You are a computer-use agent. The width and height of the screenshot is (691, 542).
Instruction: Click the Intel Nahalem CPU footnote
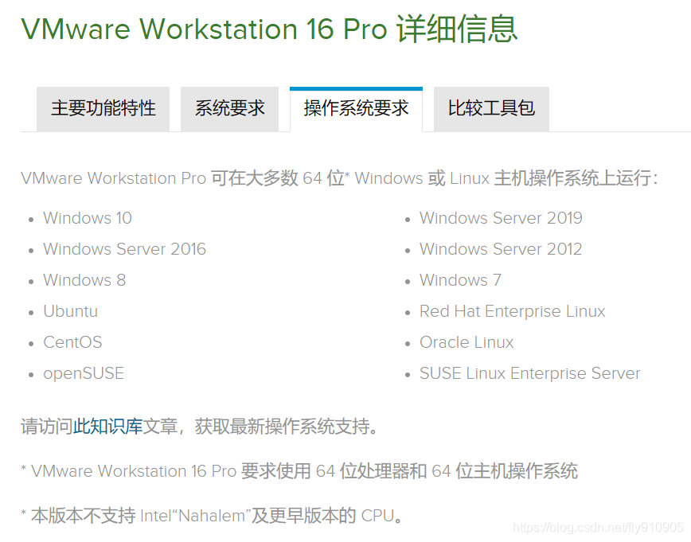pos(215,516)
